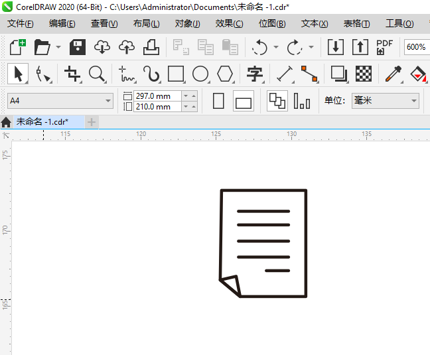This screenshot has height=355, width=430.
Task: Publish to PDF with the PDF icon
Action: pyautogui.click(x=384, y=47)
